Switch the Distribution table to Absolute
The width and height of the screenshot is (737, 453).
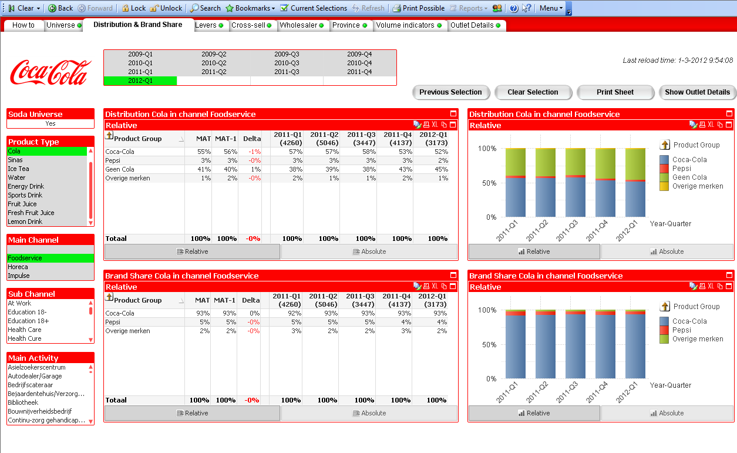369,251
